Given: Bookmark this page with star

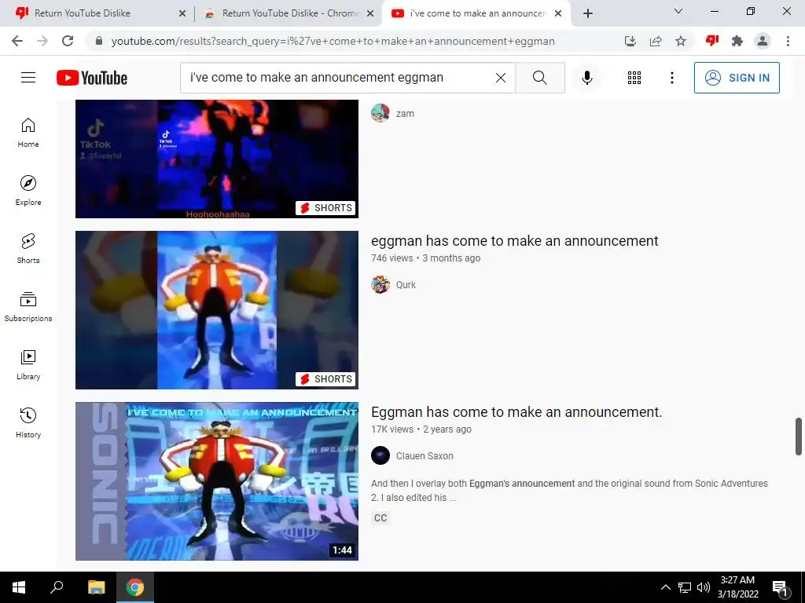Looking at the screenshot, I should click(x=681, y=41).
